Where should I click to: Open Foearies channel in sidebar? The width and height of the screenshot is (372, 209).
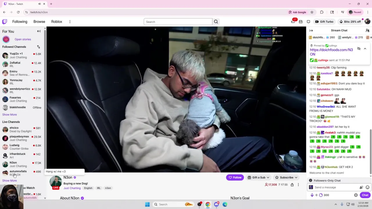click(22, 99)
